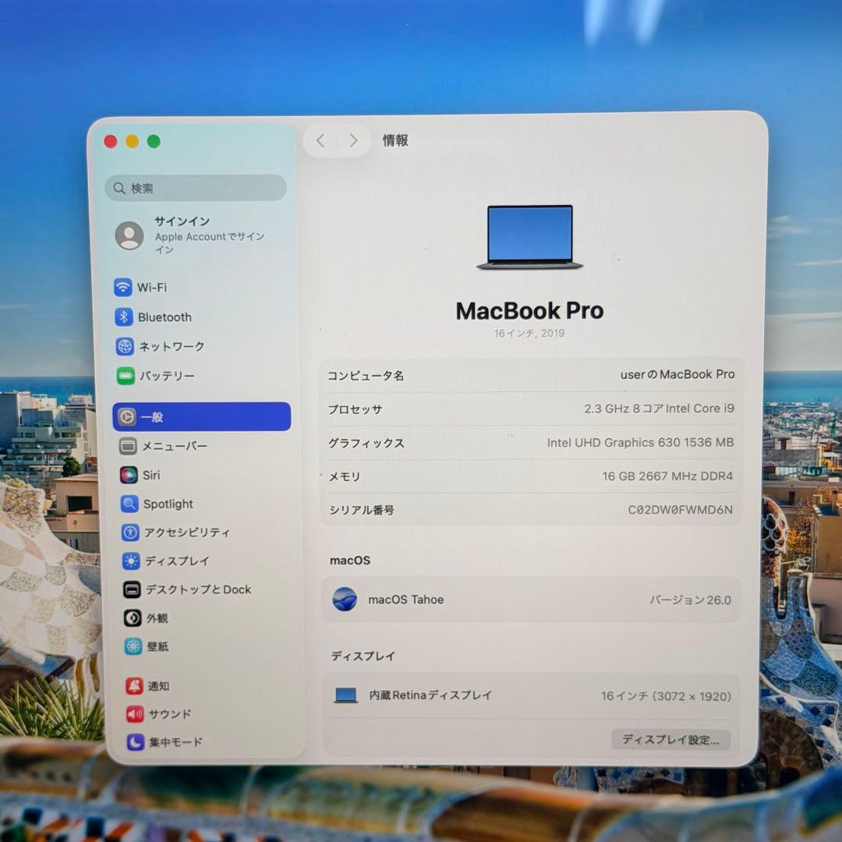Go back using the navigation back arrow
842x842 pixels.
[320, 140]
